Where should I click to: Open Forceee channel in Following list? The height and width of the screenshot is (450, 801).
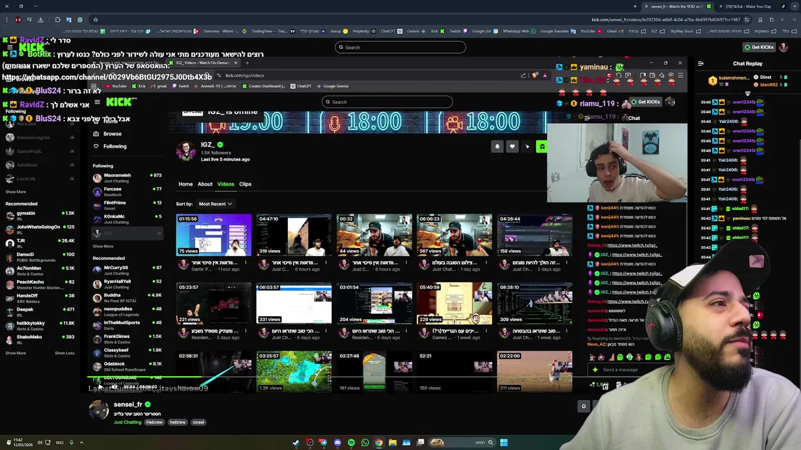click(127, 191)
